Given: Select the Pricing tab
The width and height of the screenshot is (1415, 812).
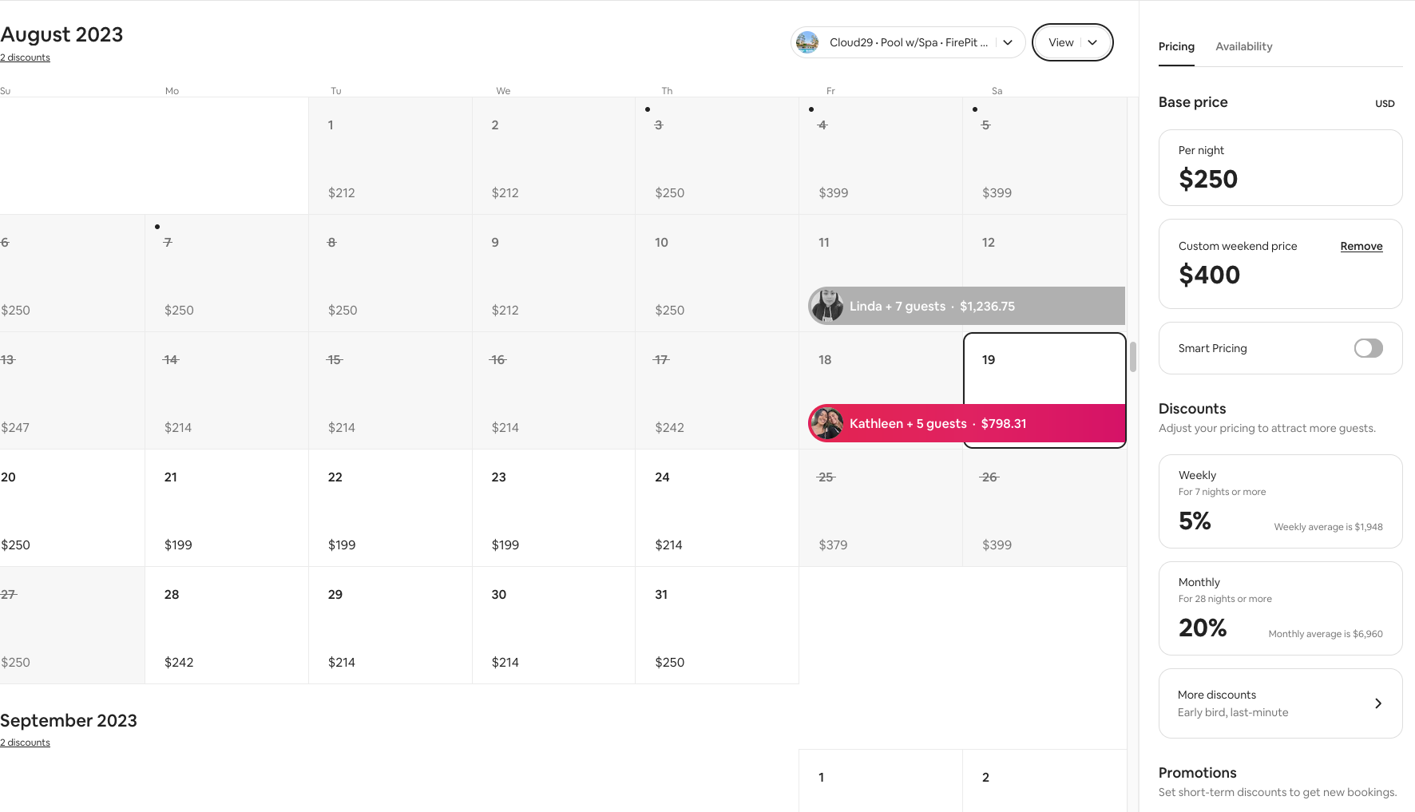Looking at the screenshot, I should click(x=1176, y=46).
